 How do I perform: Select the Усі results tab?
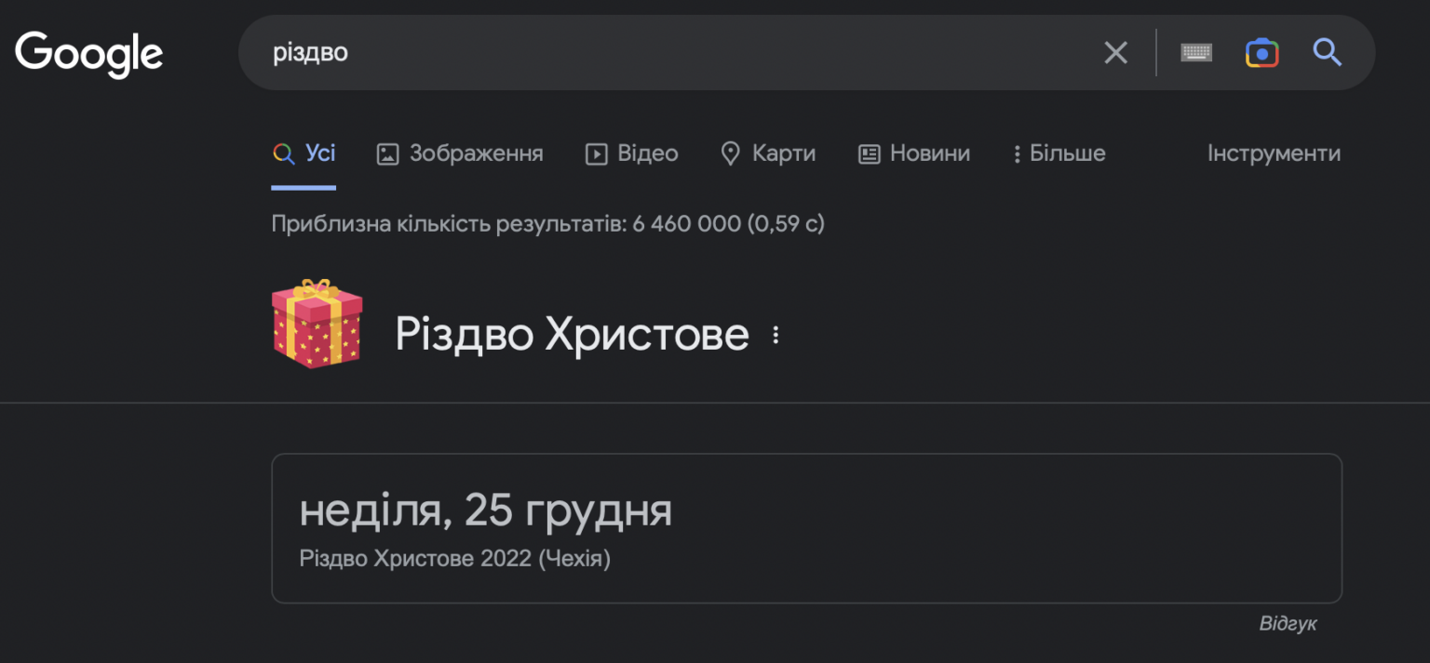pyautogui.click(x=304, y=153)
